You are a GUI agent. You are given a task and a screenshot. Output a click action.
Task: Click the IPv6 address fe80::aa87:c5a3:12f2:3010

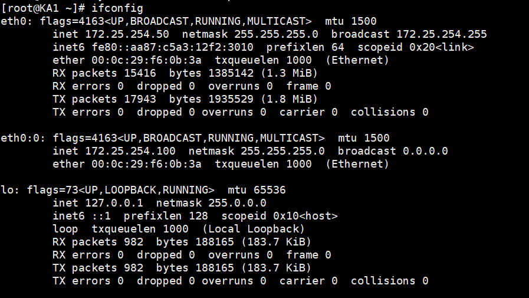172,47
